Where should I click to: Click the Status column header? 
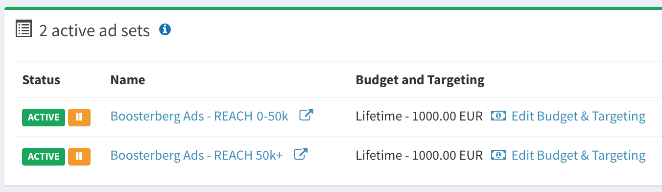pos(41,80)
